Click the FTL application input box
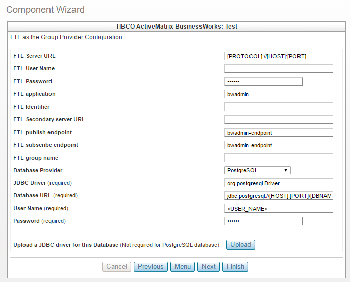Viewport: 350px width, 282px height. (x=279, y=94)
